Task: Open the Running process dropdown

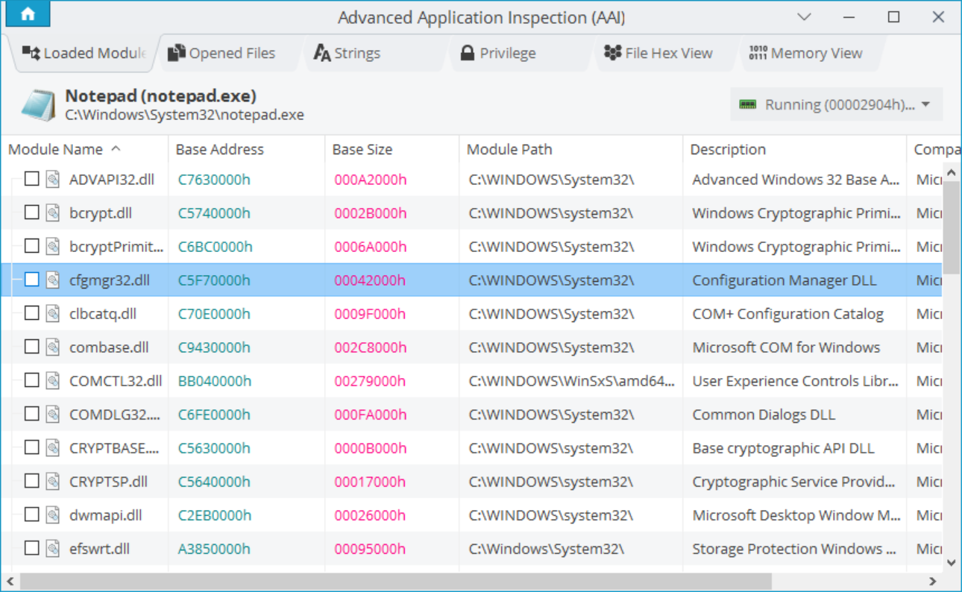Action: pos(836,105)
